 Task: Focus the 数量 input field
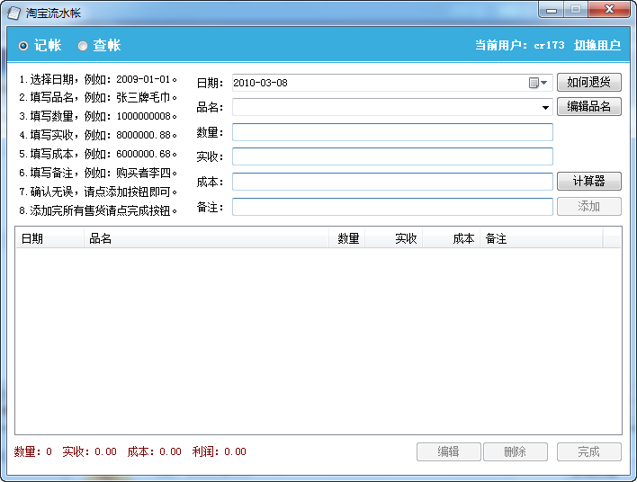(392, 132)
